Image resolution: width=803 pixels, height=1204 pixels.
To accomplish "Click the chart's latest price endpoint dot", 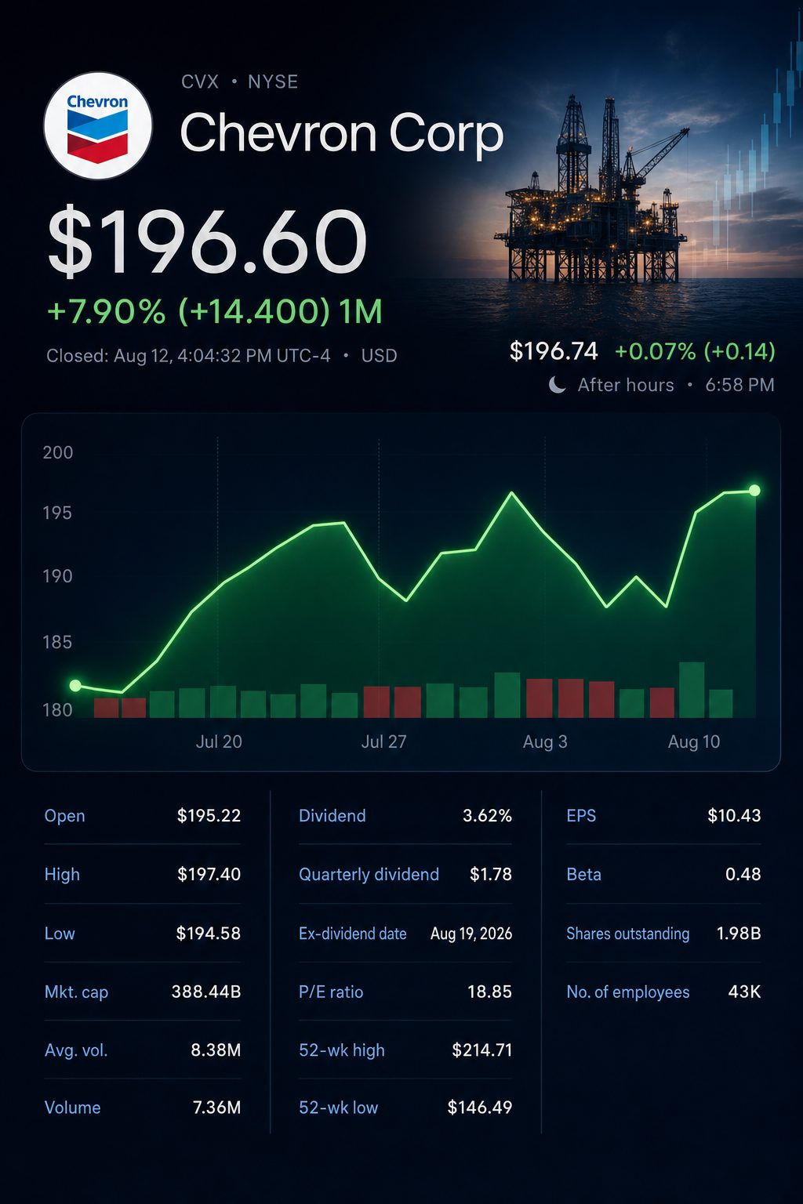I will (754, 491).
